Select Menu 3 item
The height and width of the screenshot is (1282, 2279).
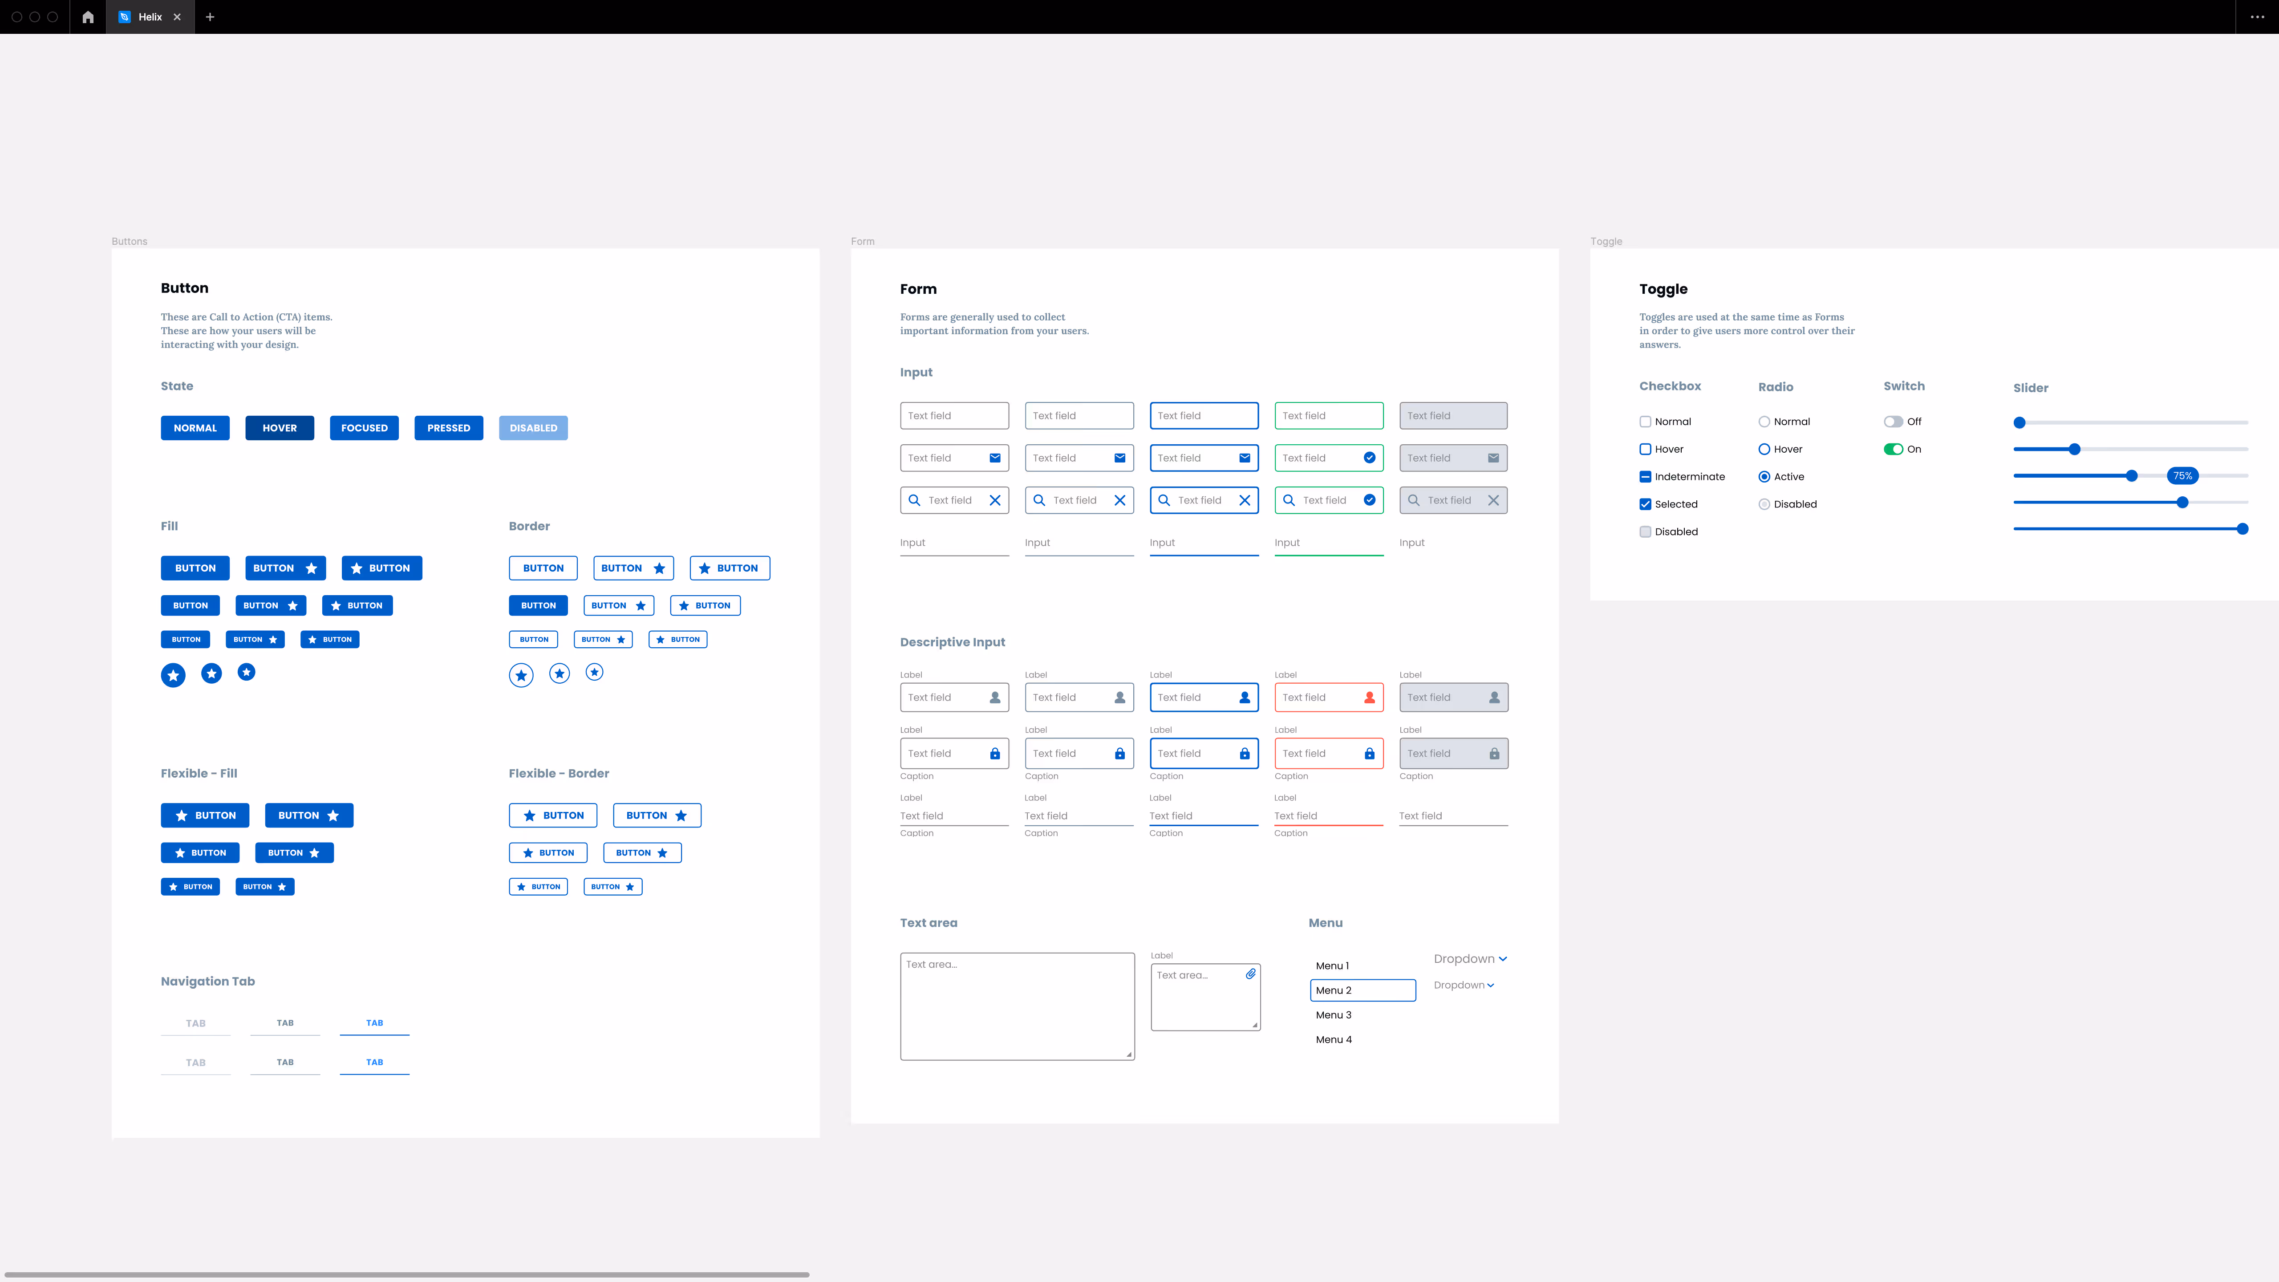tap(1333, 1015)
